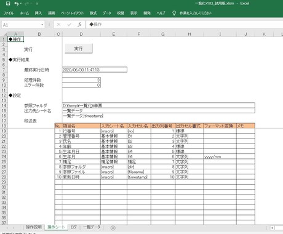Select column D header
This screenshot has width=283, height=234.
pos(81,34)
